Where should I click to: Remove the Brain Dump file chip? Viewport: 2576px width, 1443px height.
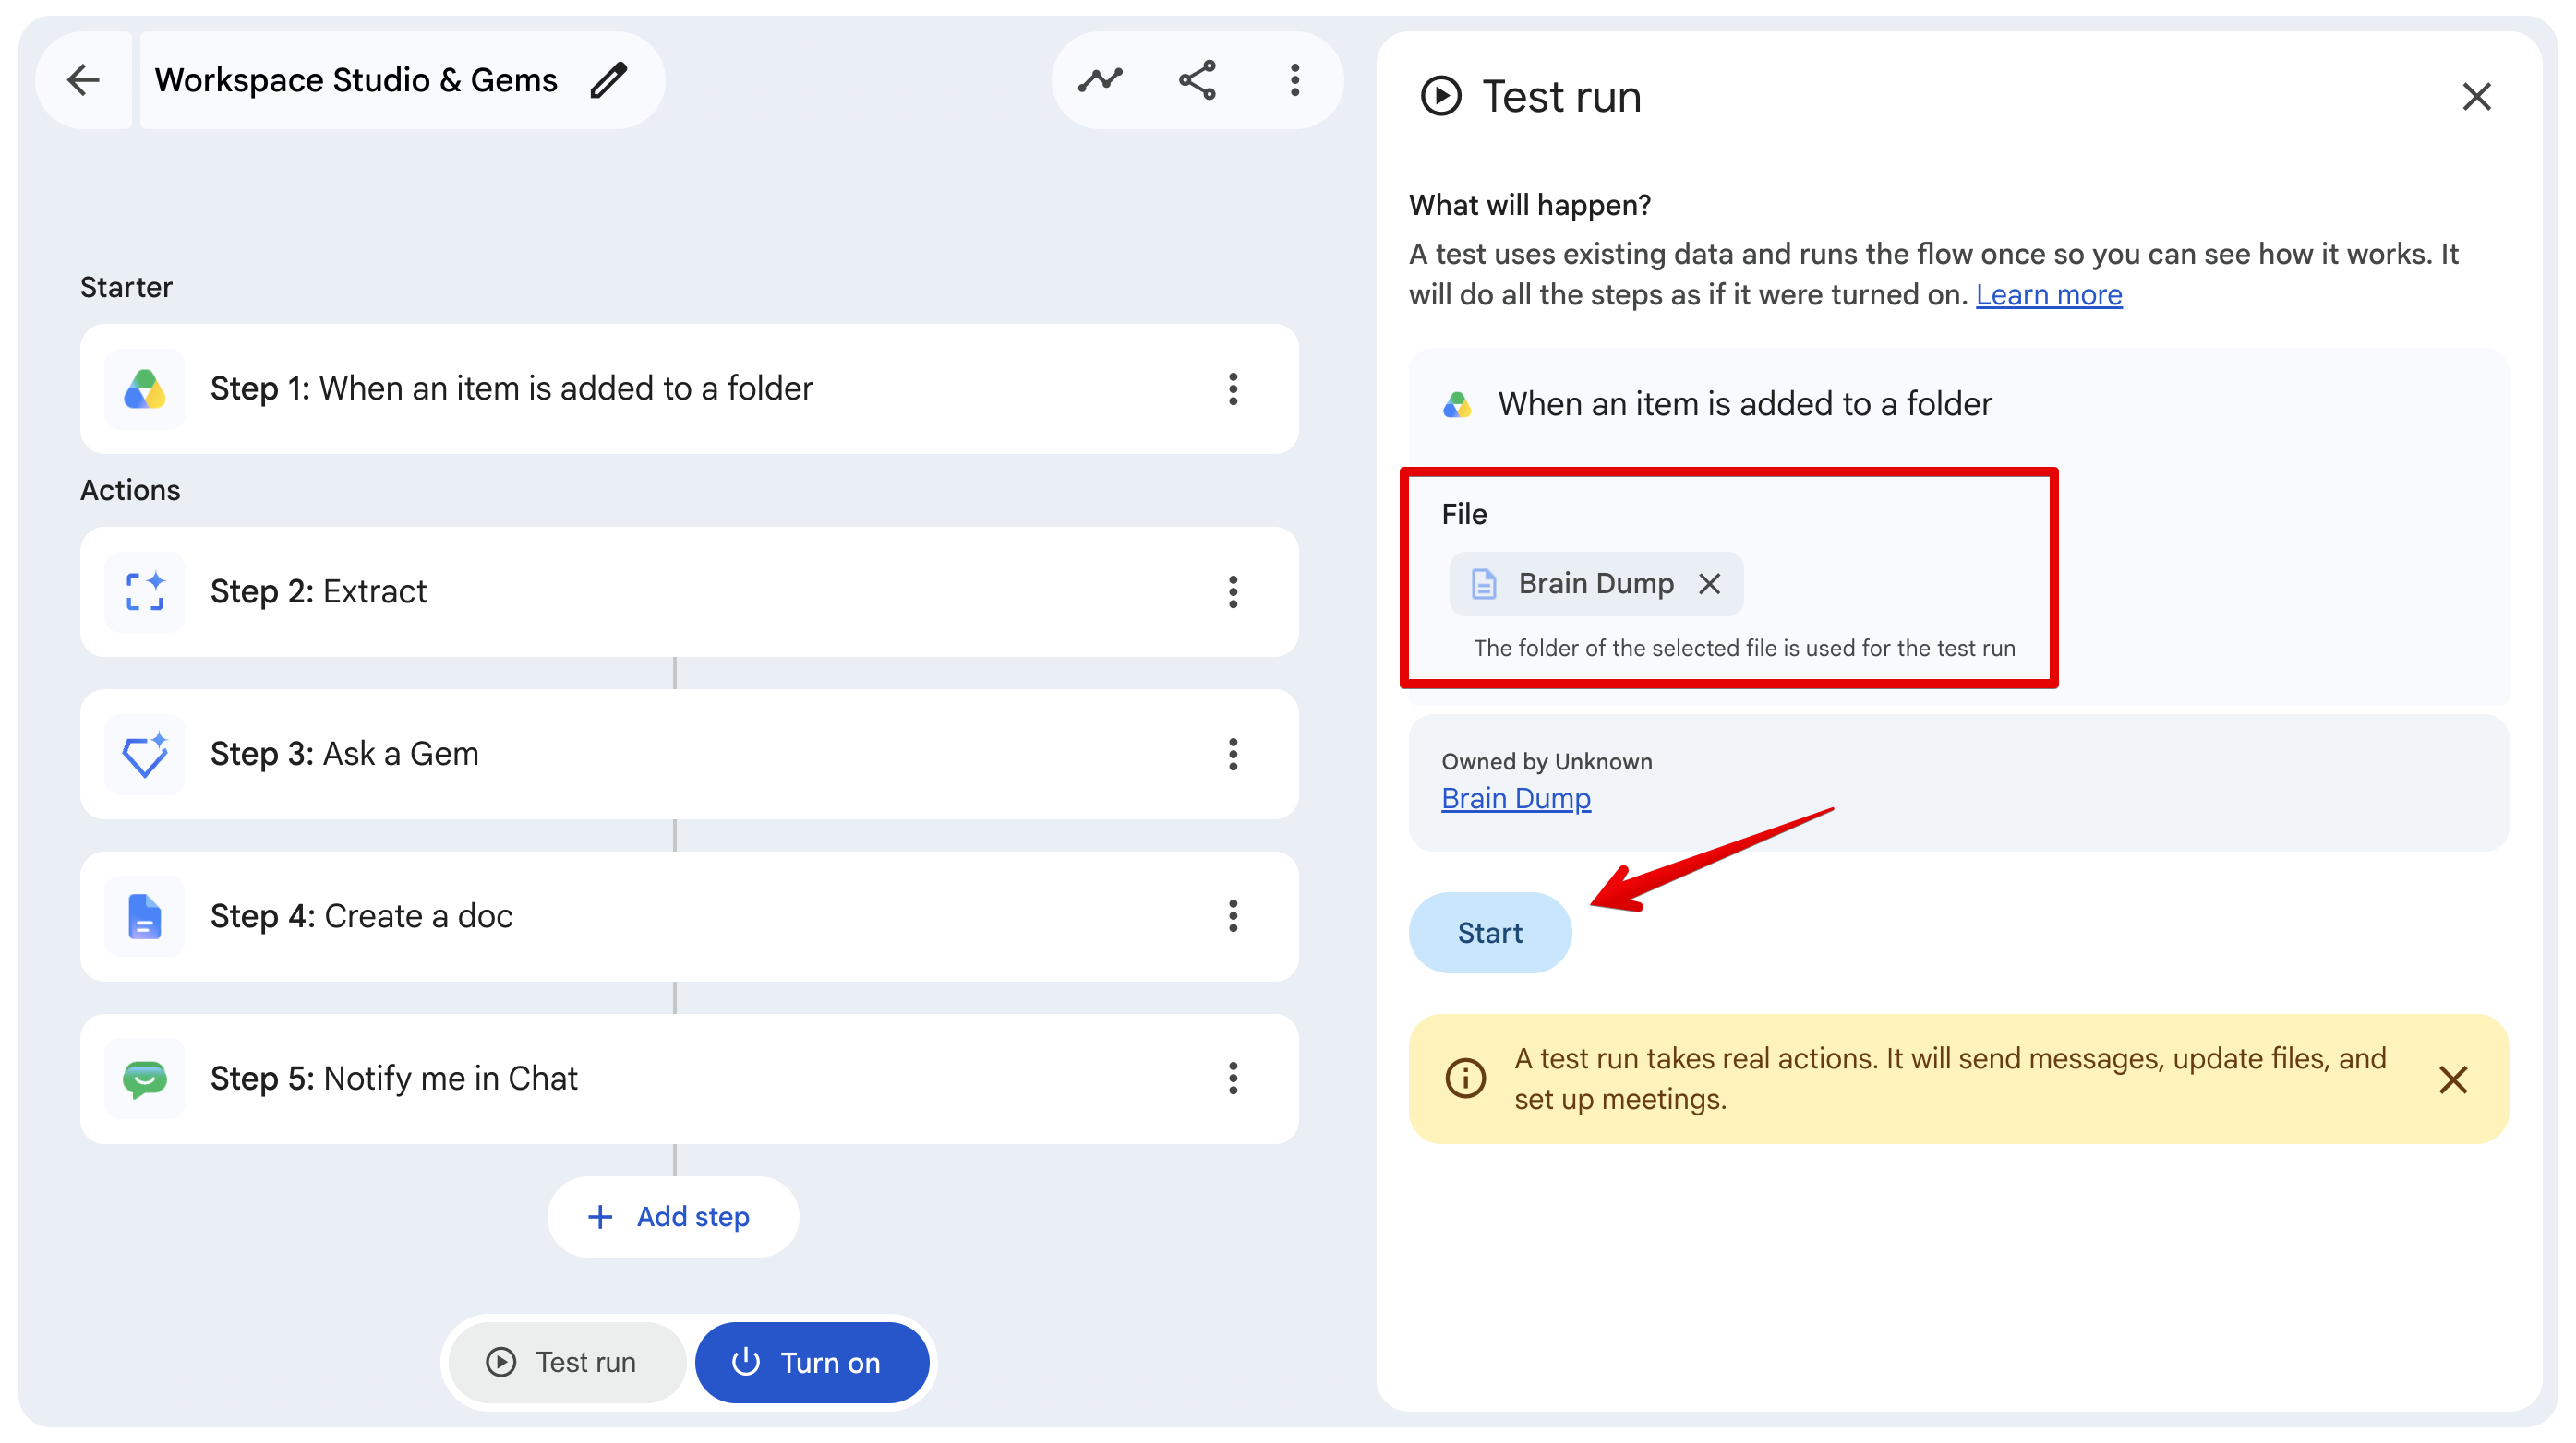click(x=1710, y=584)
